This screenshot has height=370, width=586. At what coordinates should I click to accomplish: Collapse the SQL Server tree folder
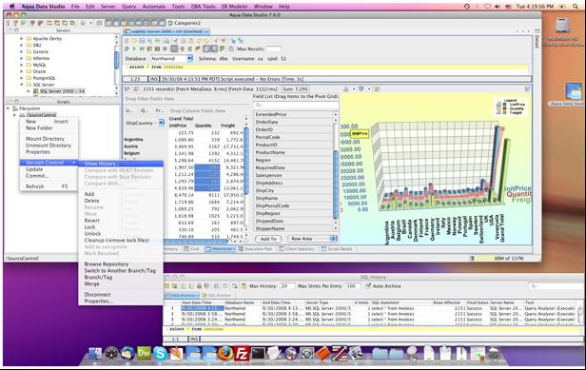[22, 85]
